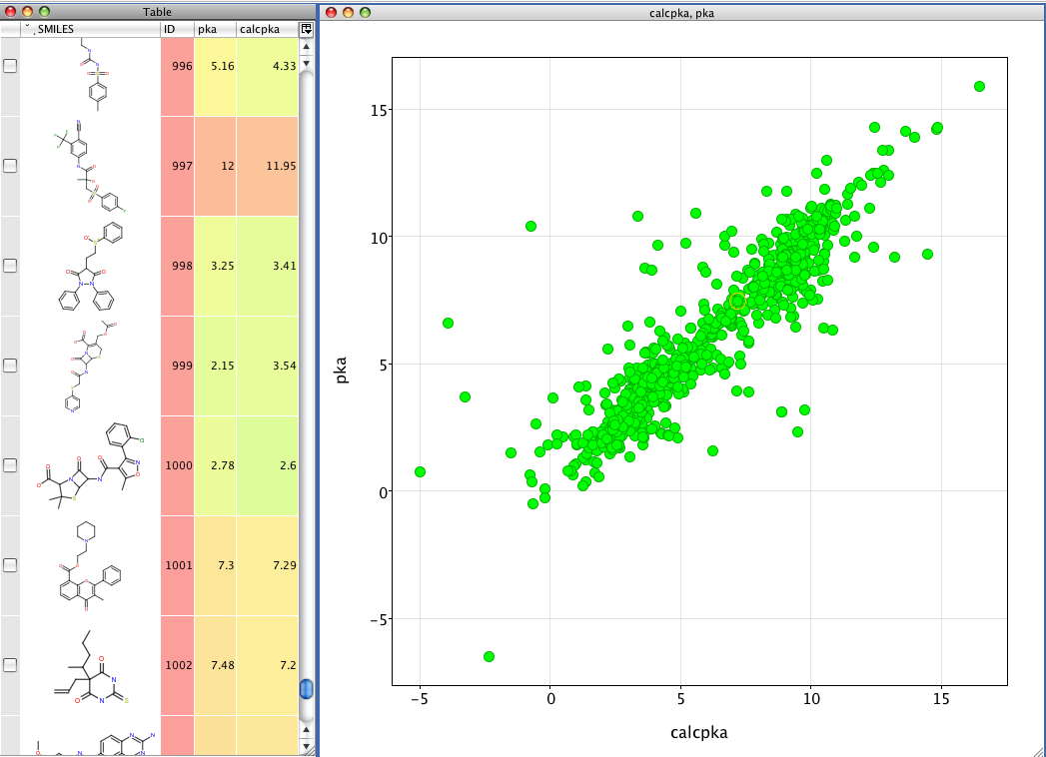This screenshot has width=1046, height=757.
Task: Sort by the pka column header
Action: (216, 29)
